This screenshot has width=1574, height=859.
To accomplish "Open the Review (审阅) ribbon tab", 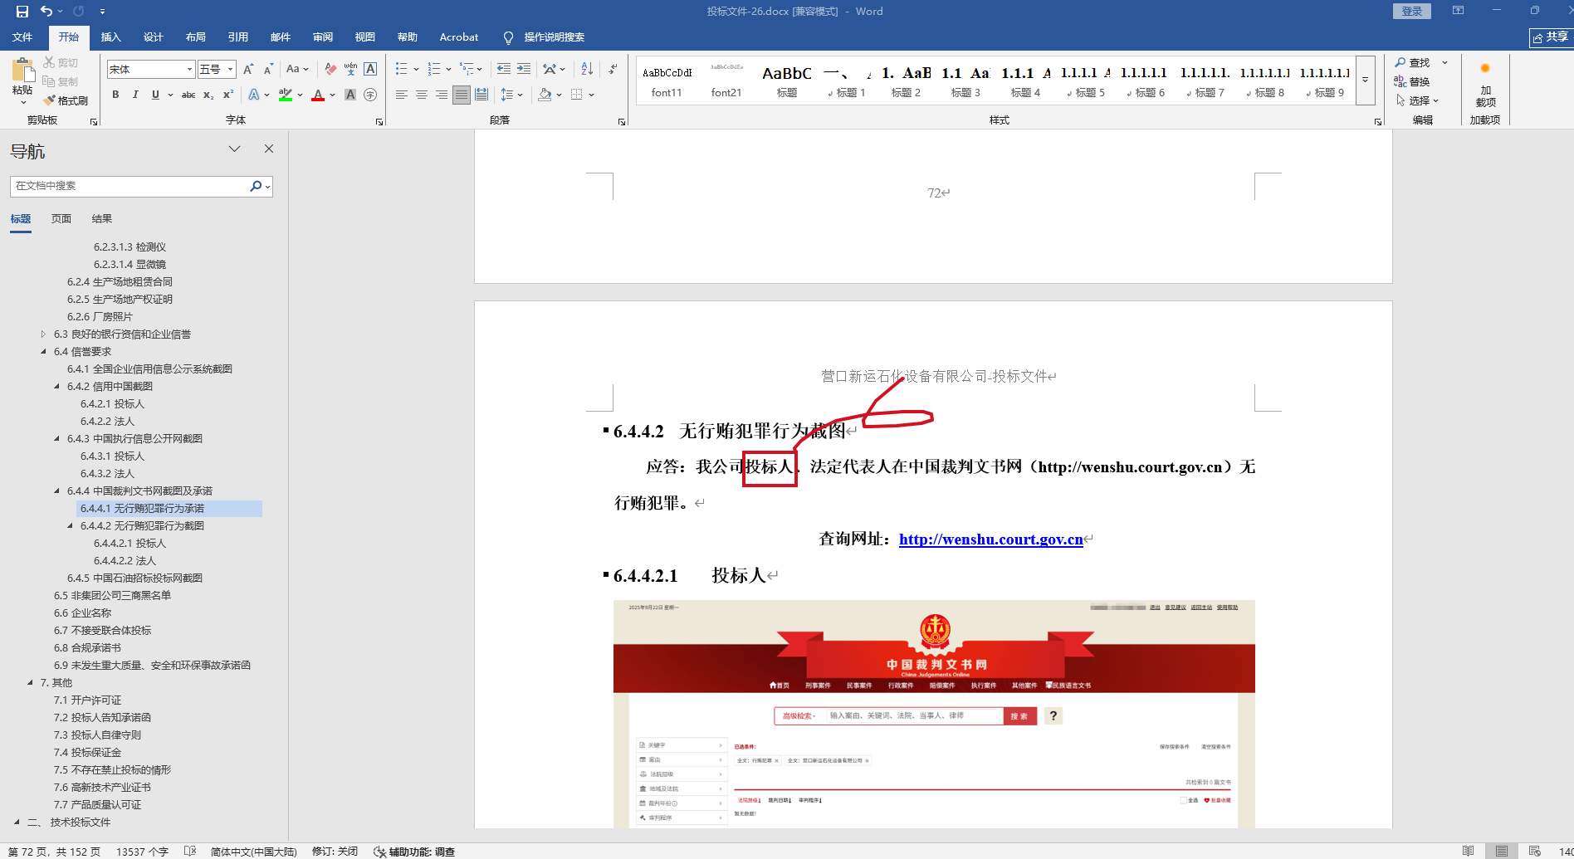I will tap(323, 37).
